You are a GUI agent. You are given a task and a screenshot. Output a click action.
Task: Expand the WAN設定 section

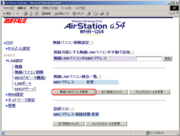click(7, 94)
